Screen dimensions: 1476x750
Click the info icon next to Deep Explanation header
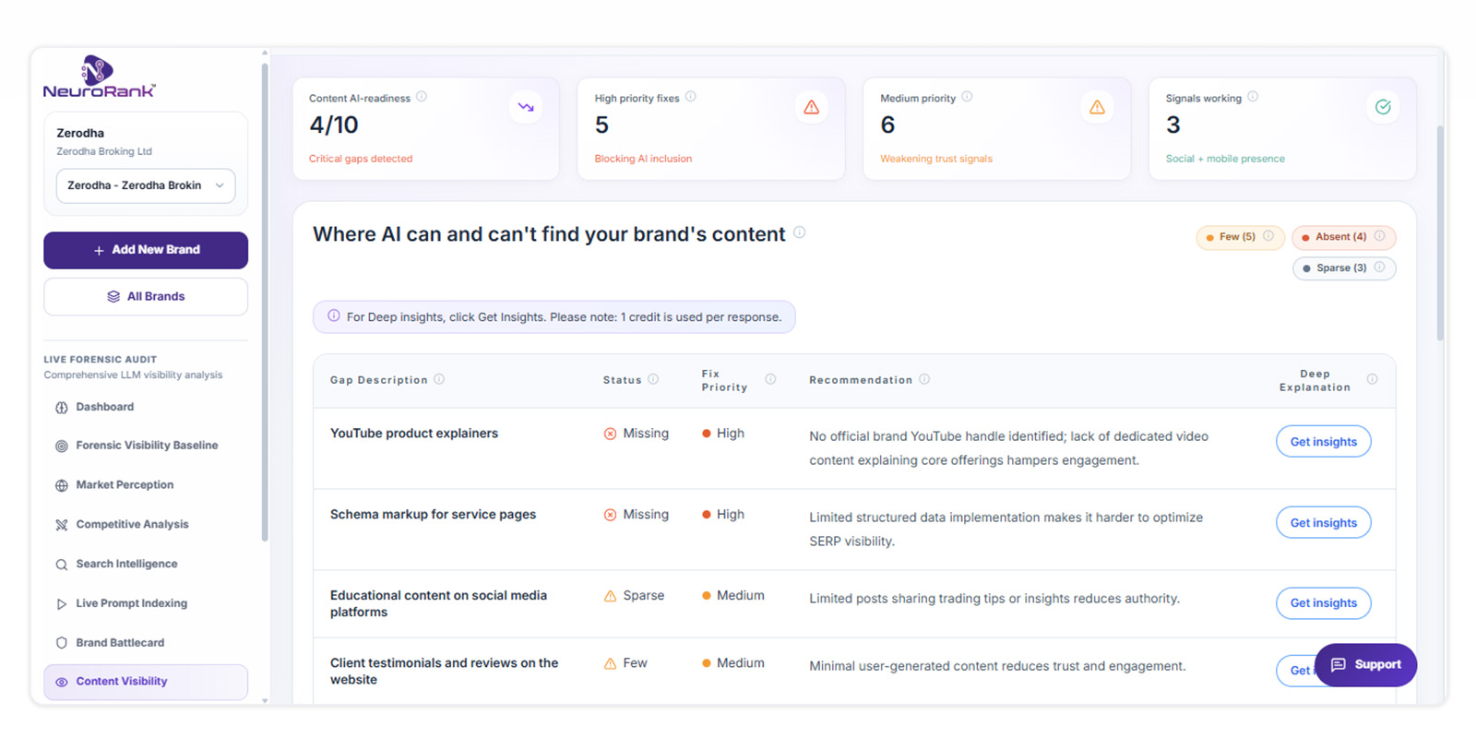tap(1372, 379)
